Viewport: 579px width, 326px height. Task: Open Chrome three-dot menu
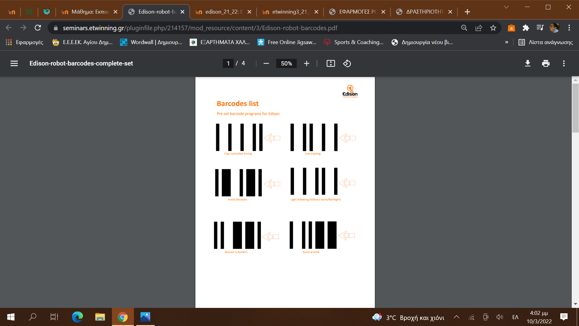point(569,28)
